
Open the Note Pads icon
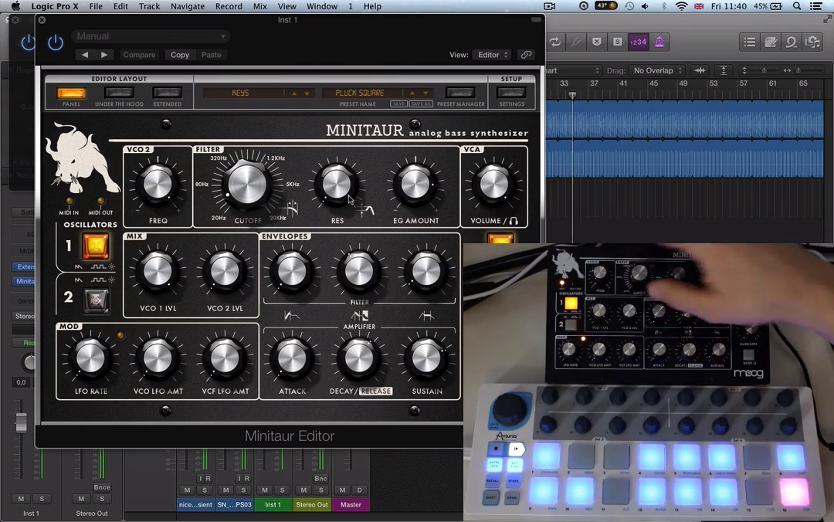coord(771,42)
